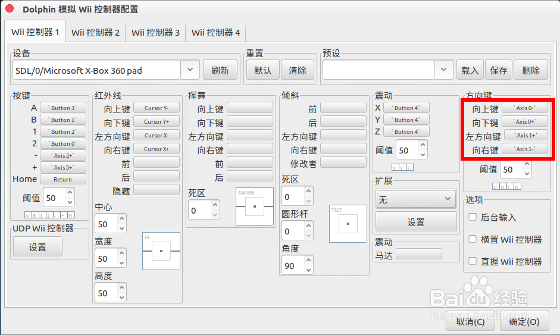Click the shake Y binding Button 4
This screenshot has width=560, height=335.
click(406, 120)
